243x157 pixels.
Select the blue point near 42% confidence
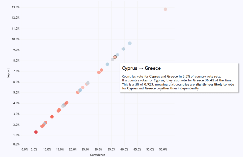point(130,43)
